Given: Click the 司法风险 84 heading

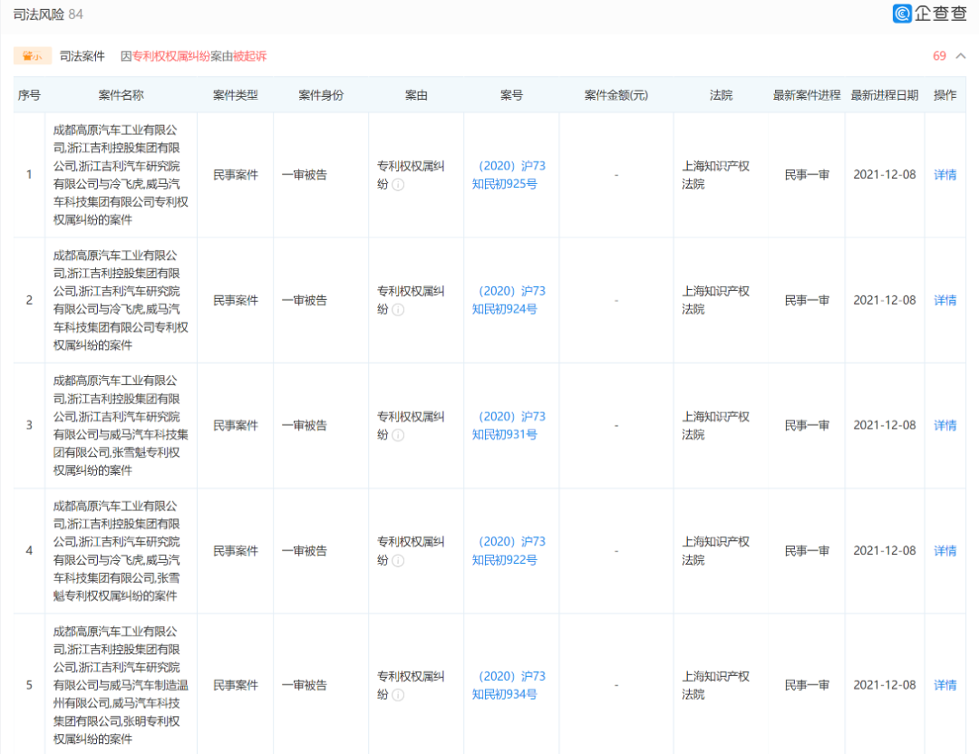Looking at the screenshot, I should coord(48,14).
